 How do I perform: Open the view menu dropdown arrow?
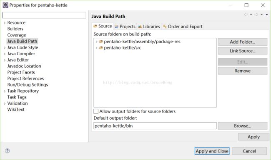267,15
